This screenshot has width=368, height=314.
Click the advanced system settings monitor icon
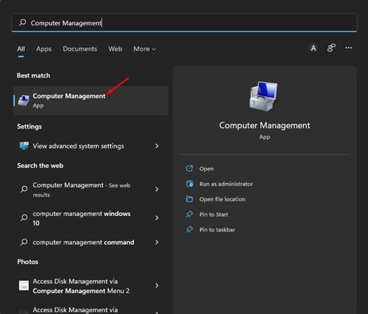tap(24, 146)
